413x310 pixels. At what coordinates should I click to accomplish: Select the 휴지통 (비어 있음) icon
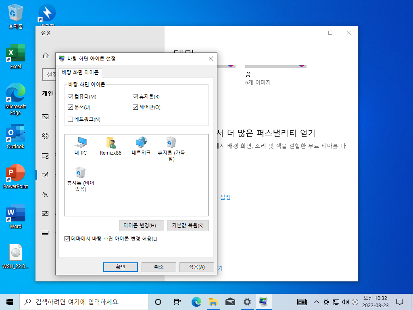click(x=81, y=179)
